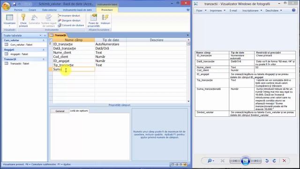Select Angajați : Tabel in navigation pane

coord(19,54)
